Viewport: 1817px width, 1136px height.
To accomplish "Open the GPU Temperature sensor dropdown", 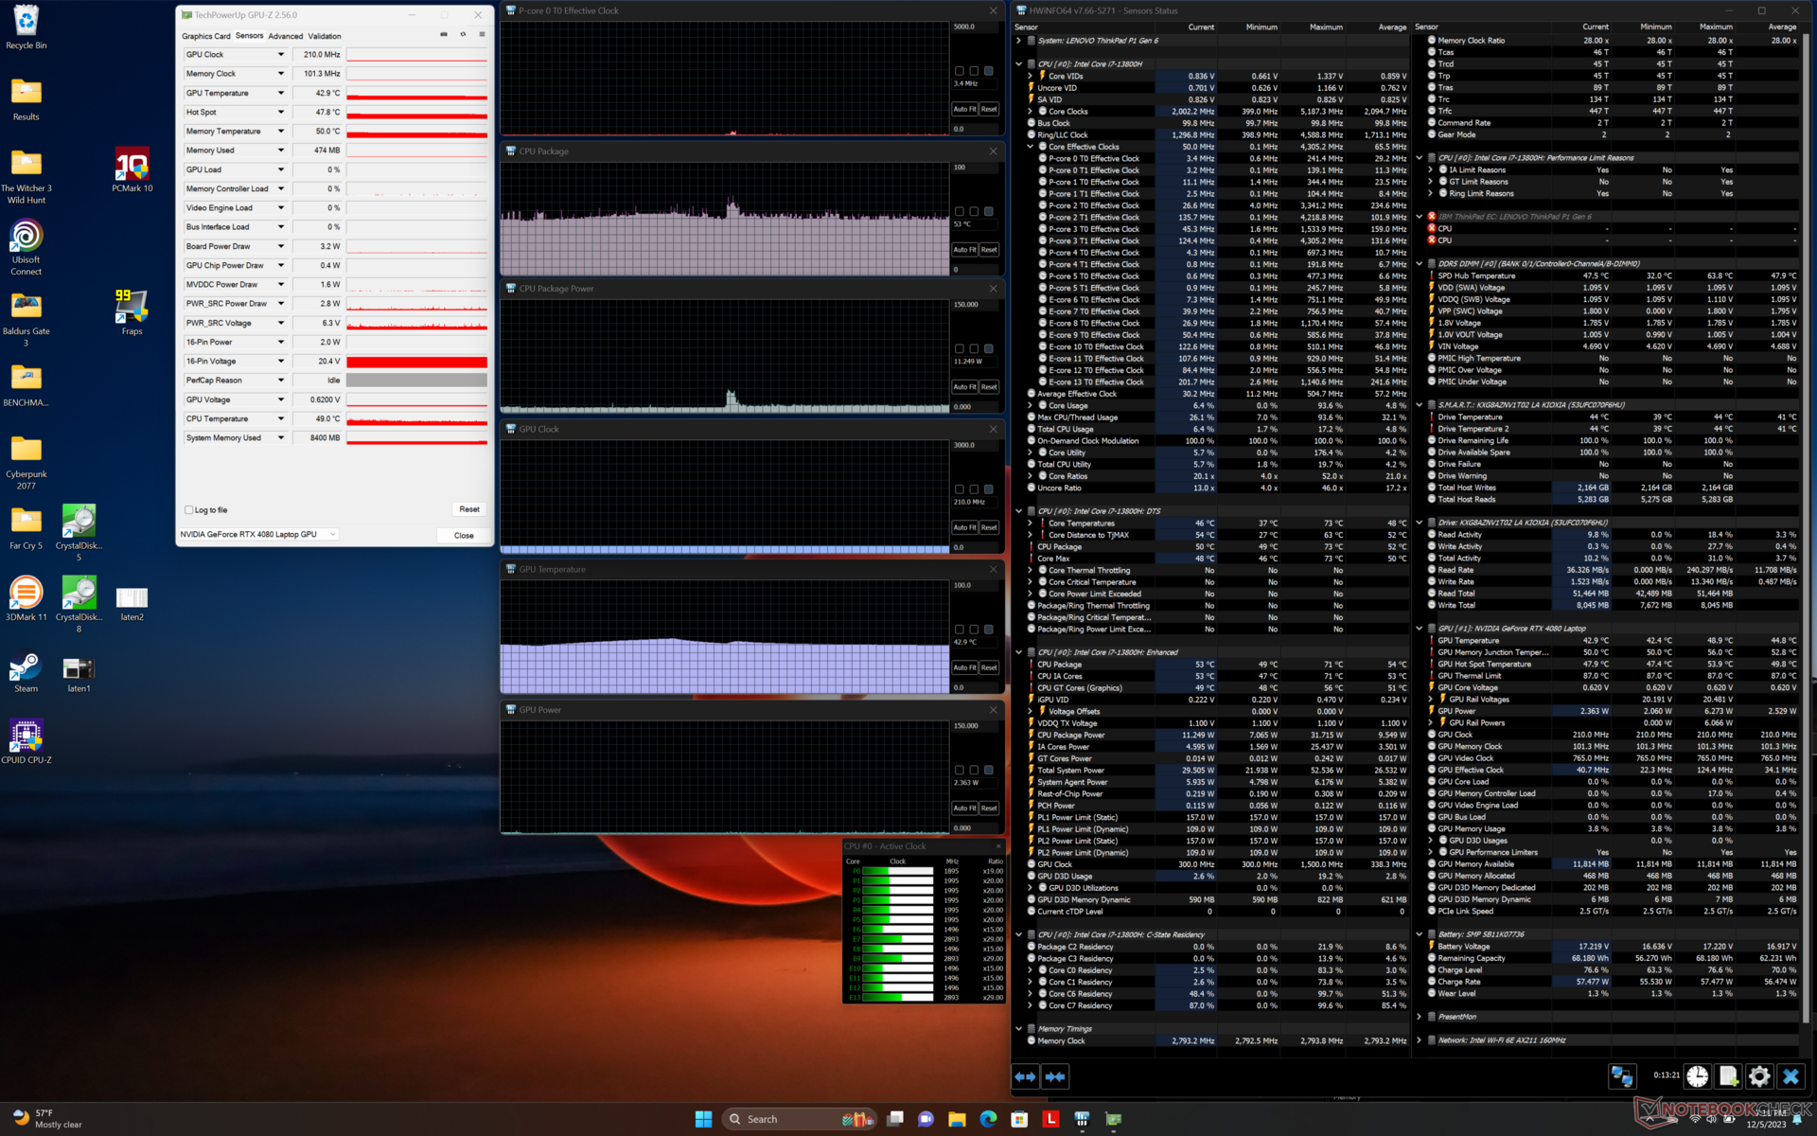I will (x=280, y=93).
